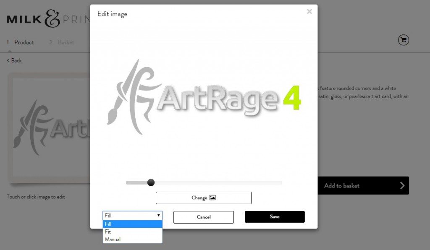The width and height of the screenshot is (430, 250).
Task: Go Back using the Back link
Action: click(13, 60)
